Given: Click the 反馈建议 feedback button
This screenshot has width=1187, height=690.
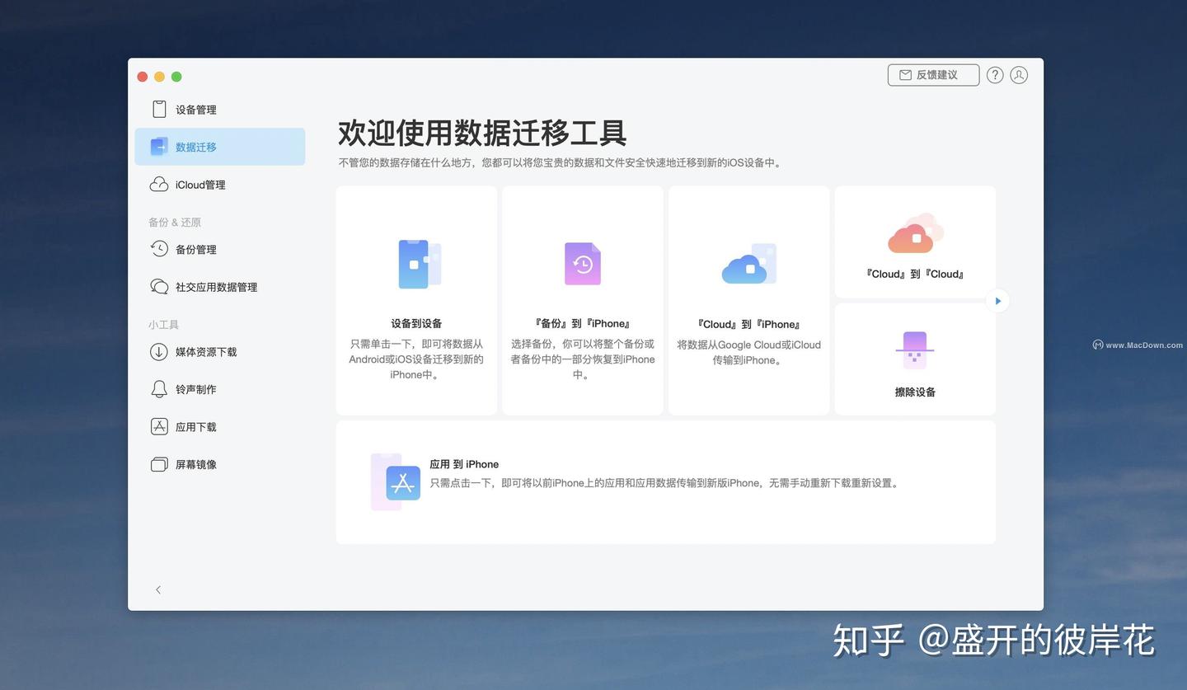Looking at the screenshot, I should click(932, 74).
